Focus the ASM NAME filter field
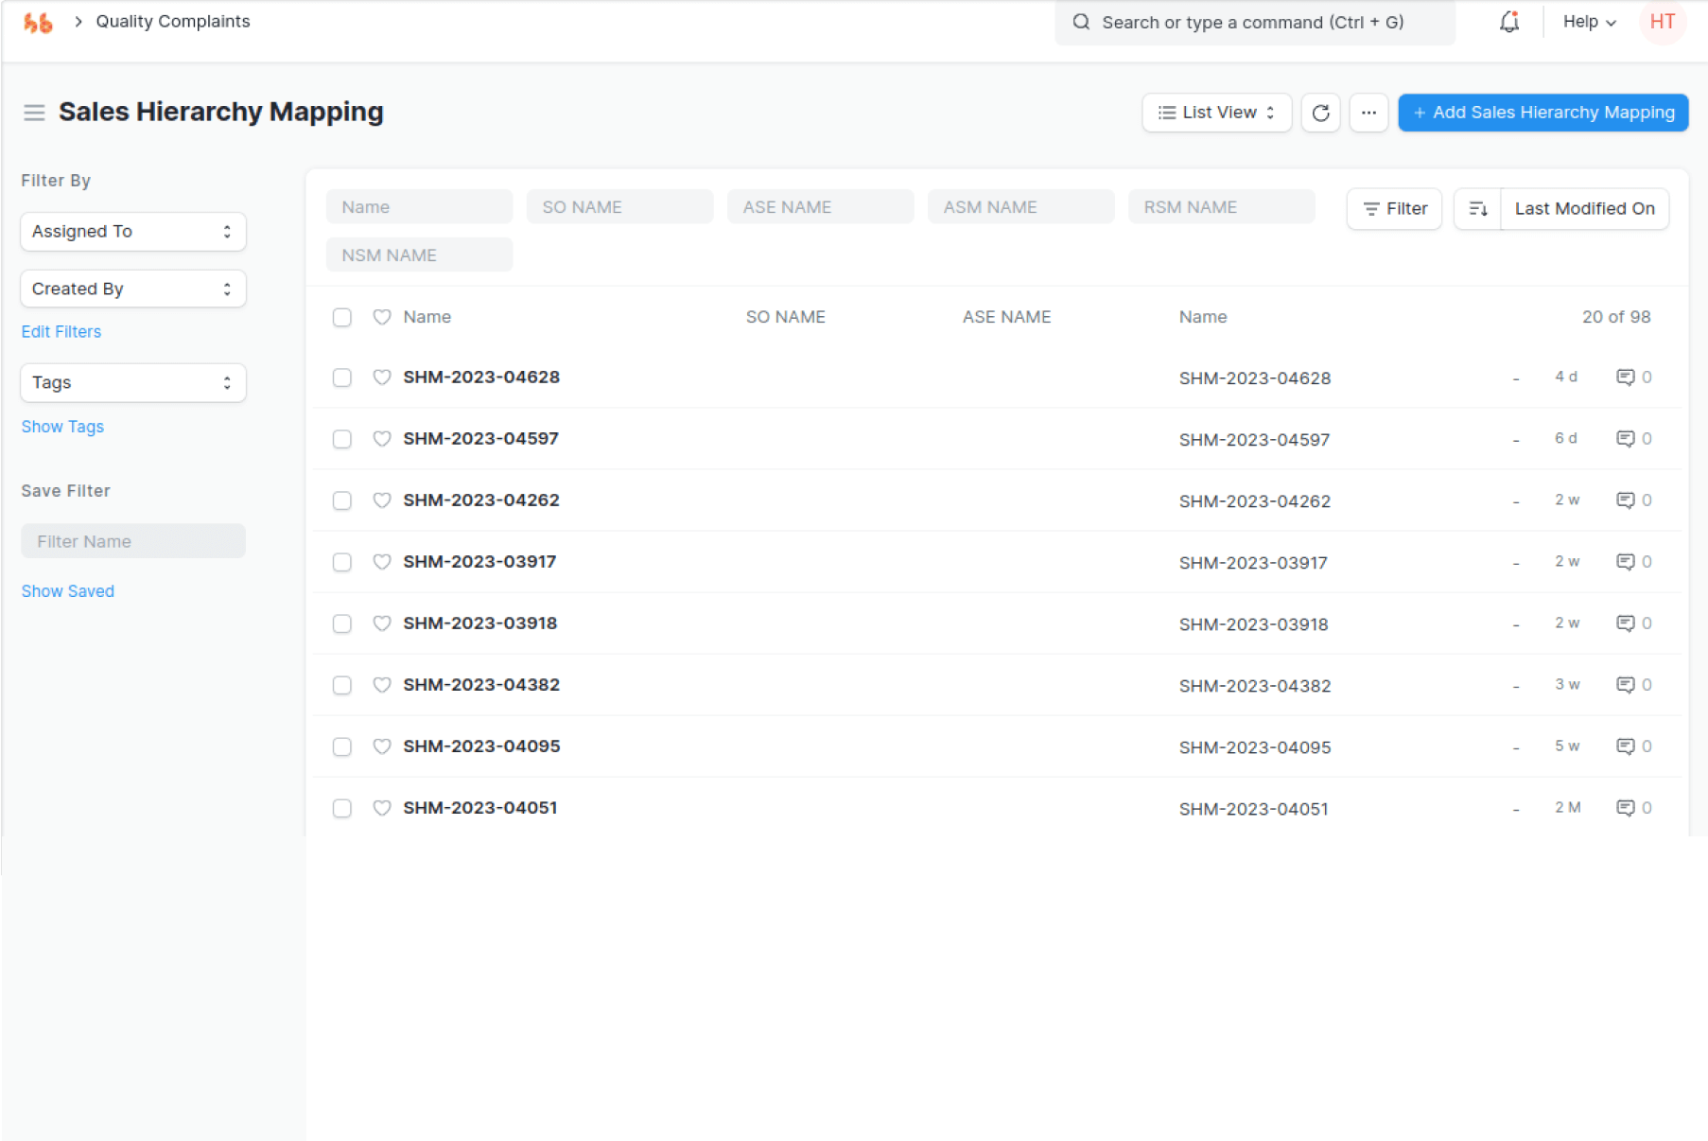Screen dimensions: 1708x1141 [1020, 207]
